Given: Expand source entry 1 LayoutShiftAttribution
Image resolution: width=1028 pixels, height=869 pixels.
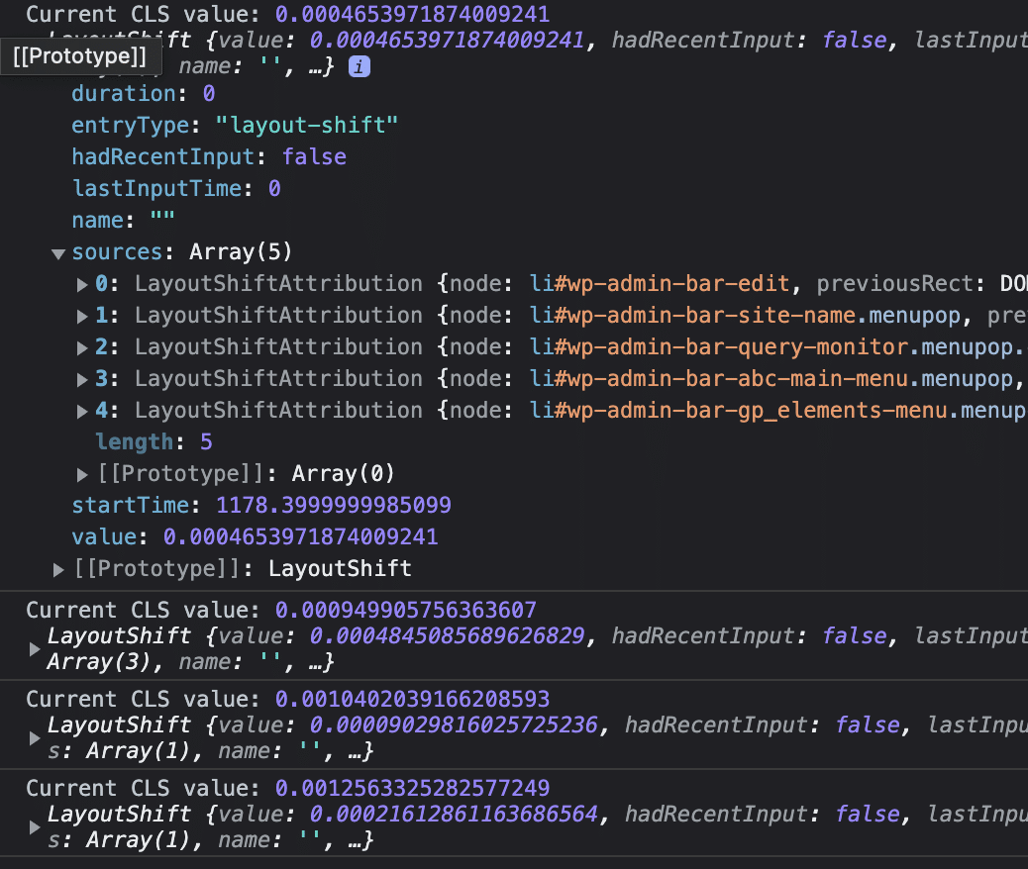Looking at the screenshot, I should click(x=83, y=317).
